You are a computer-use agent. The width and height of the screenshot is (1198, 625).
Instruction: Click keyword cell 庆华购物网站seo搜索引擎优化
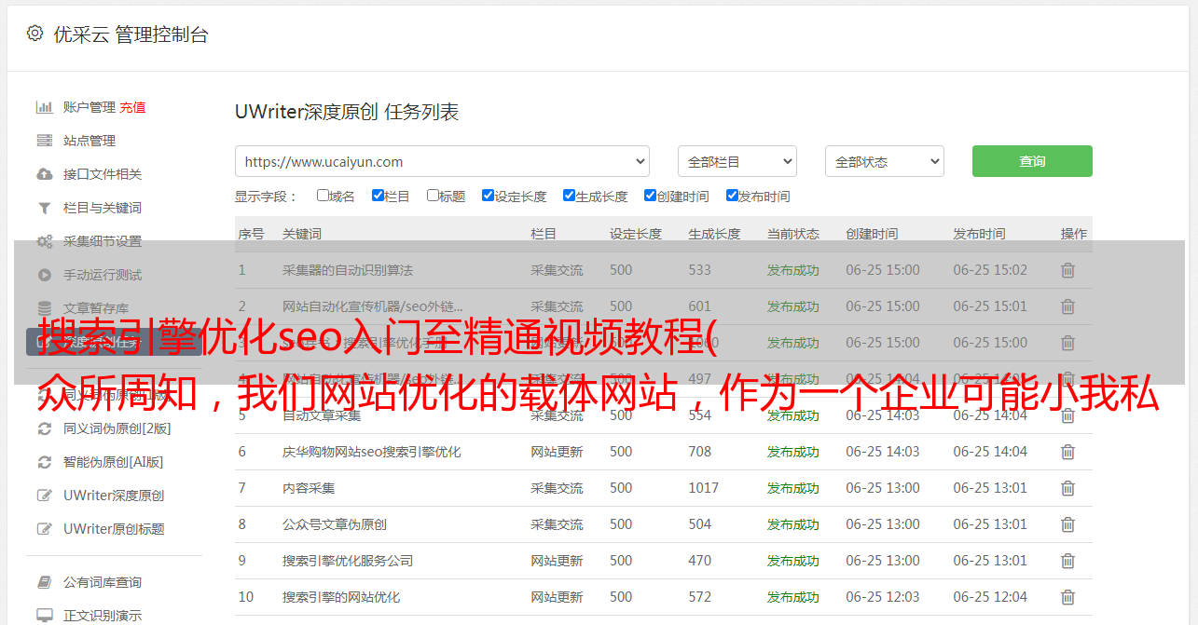[x=372, y=452]
